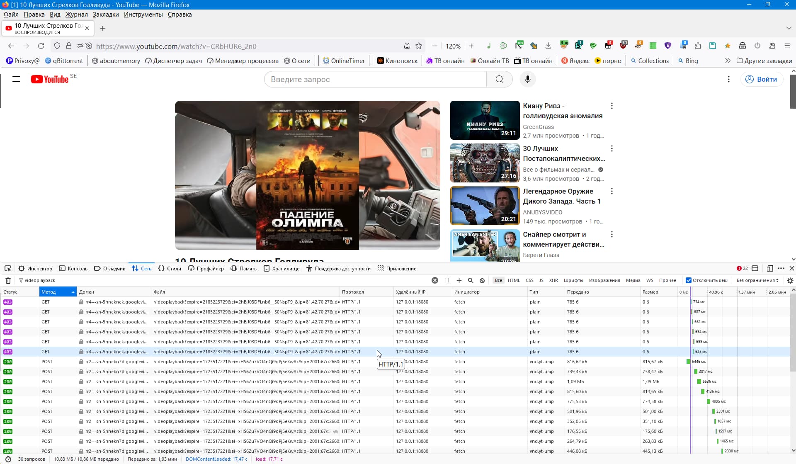Open the YouTube hamburger guide menu
Viewport: 796px width, 464px height.
[x=16, y=79]
